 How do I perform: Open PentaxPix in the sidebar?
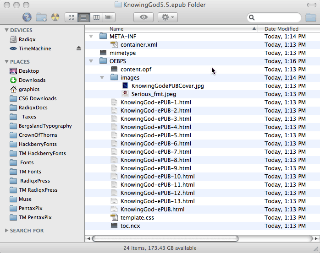point(26,208)
